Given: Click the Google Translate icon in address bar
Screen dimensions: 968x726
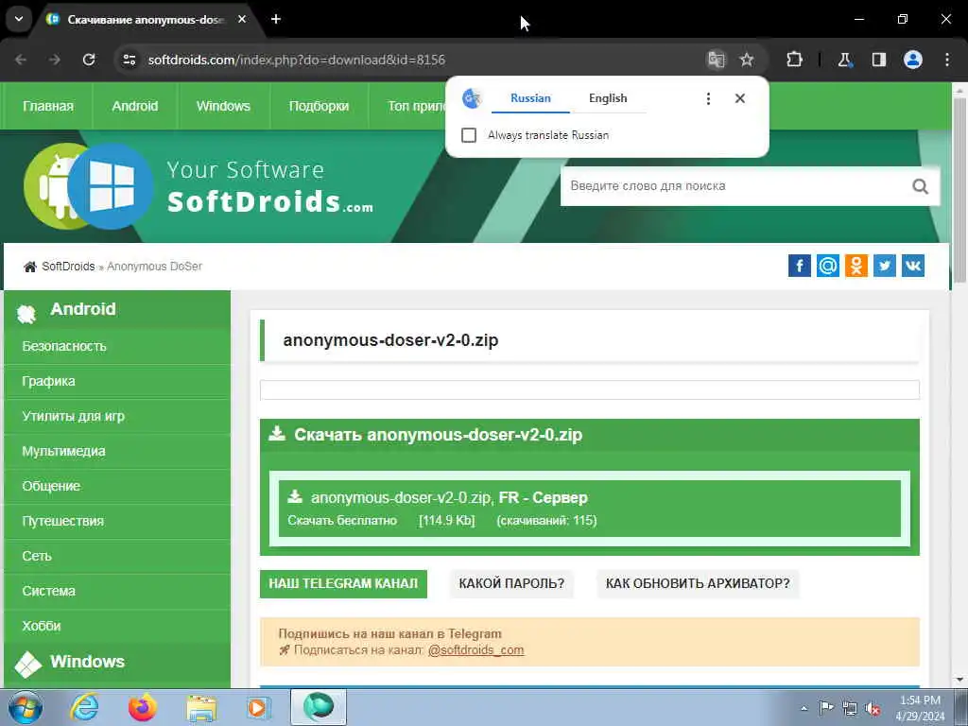Looking at the screenshot, I should pos(717,60).
